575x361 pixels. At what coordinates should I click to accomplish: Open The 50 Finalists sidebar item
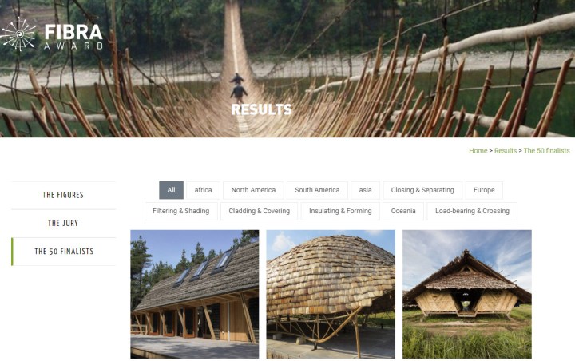tap(63, 252)
